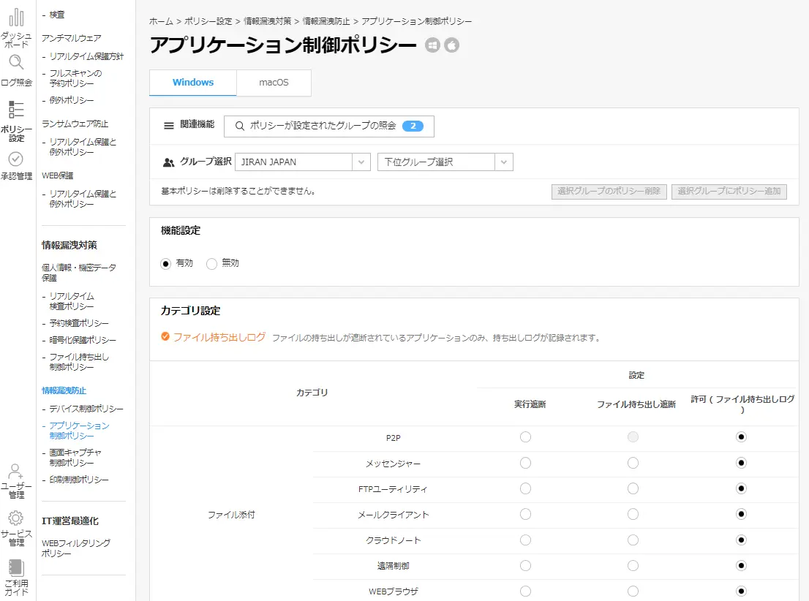Click the サービス管理 gear icon
The height and width of the screenshot is (601, 809).
(16, 518)
